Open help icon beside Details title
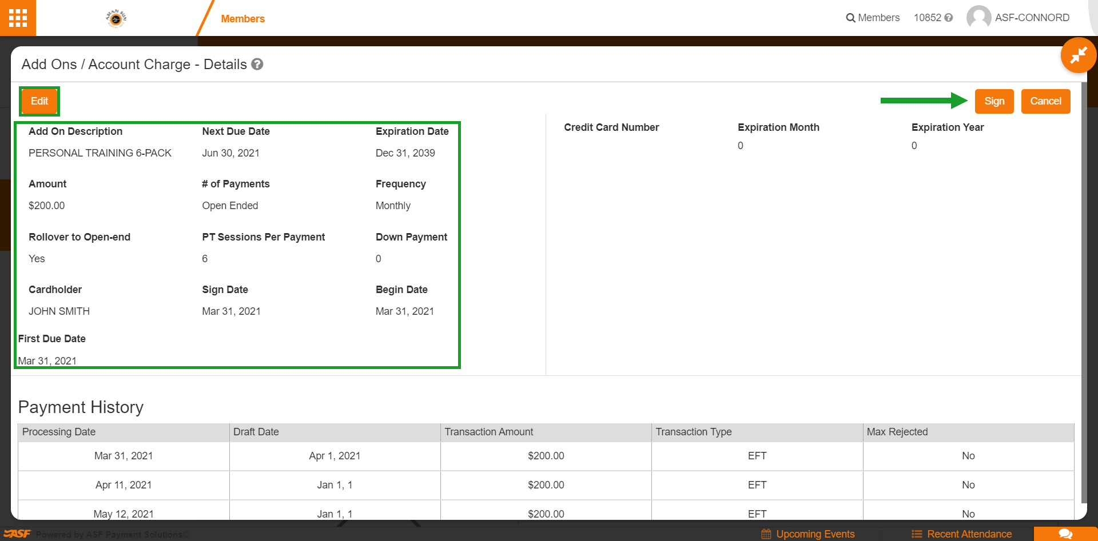This screenshot has height=541, width=1098. [257, 64]
